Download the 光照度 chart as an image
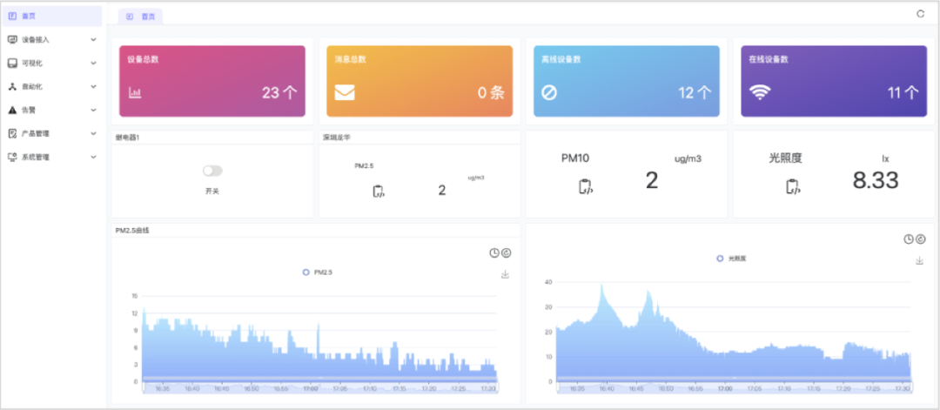This screenshot has height=410, width=940. pos(919,260)
